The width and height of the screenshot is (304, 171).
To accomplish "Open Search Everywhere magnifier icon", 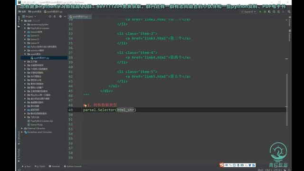I will point(289,12).
